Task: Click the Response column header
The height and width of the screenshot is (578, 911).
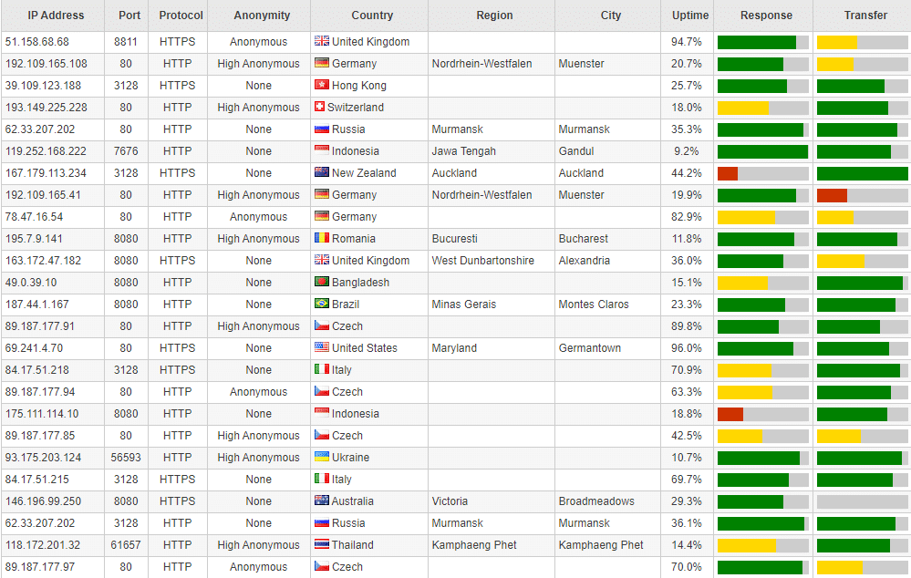Action: click(766, 15)
